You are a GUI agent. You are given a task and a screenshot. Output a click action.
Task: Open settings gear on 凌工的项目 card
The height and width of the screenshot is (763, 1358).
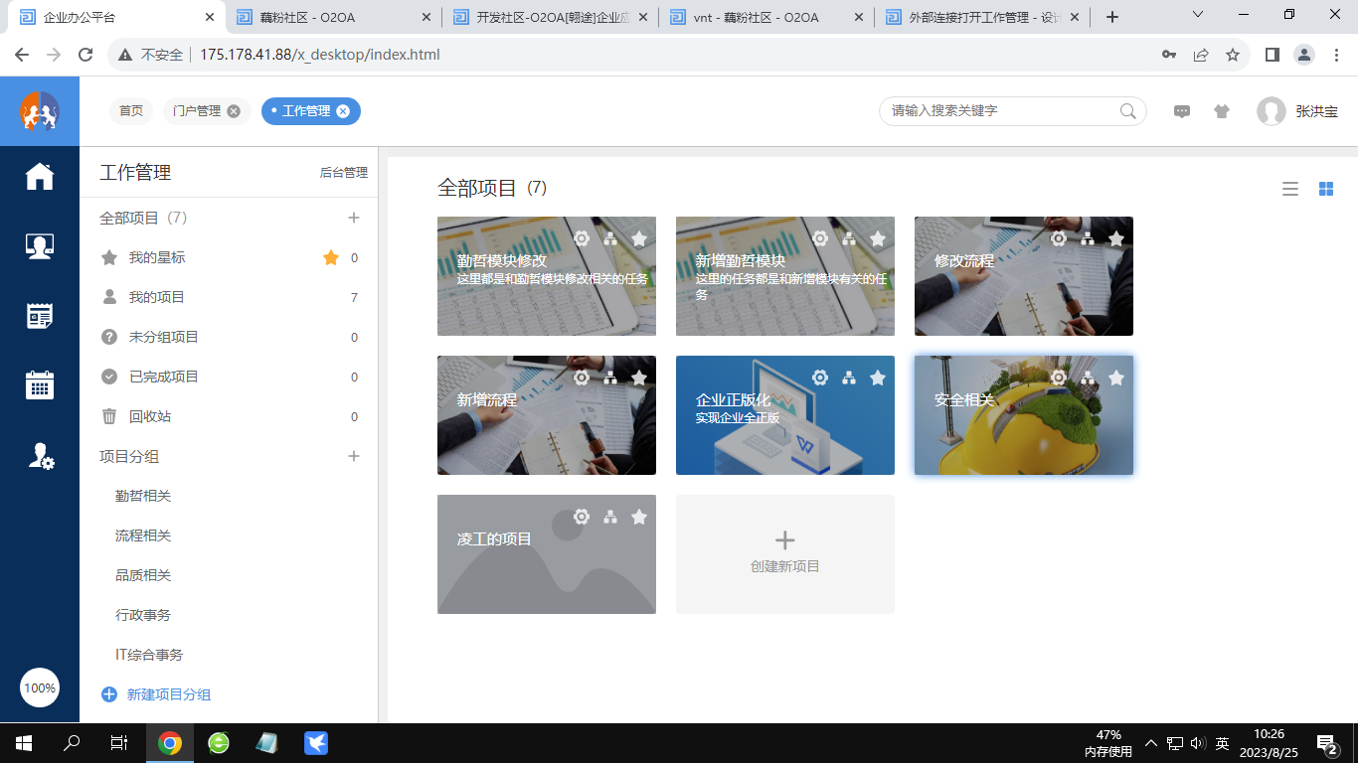tap(582, 517)
